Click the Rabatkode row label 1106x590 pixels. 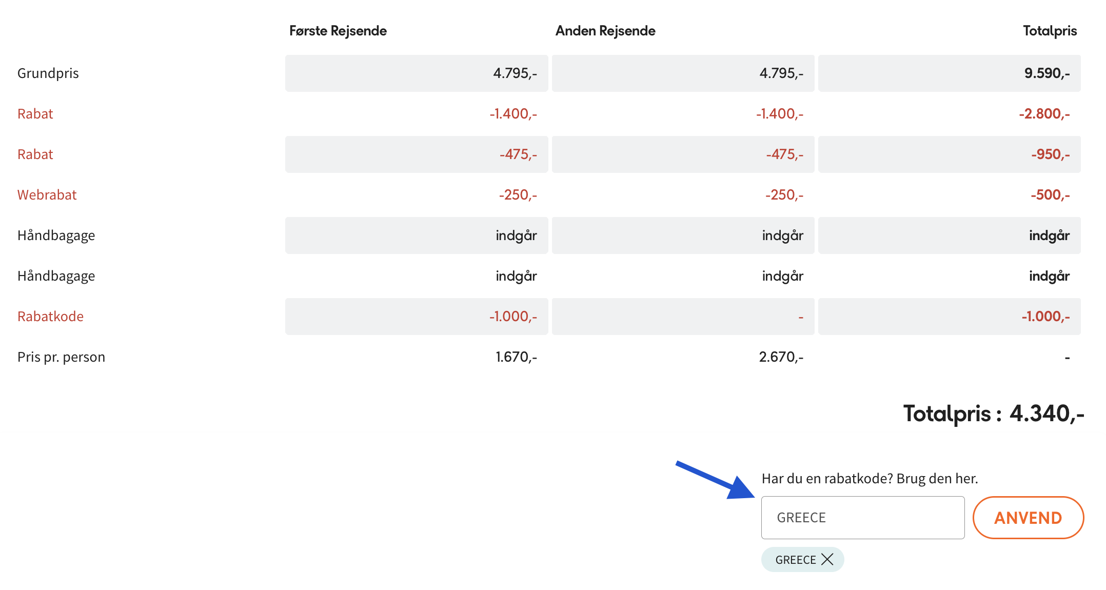tap(50, 317)
